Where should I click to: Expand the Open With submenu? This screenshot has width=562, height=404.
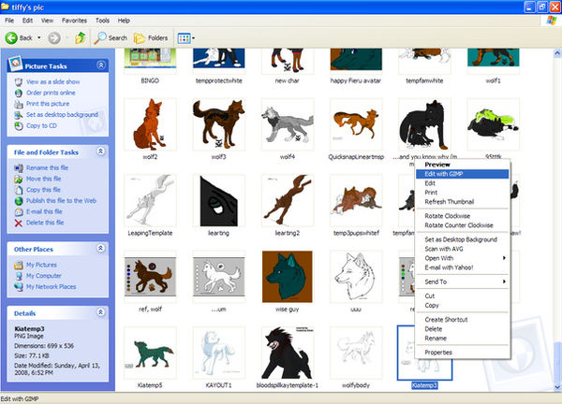[x=504, y=258]
